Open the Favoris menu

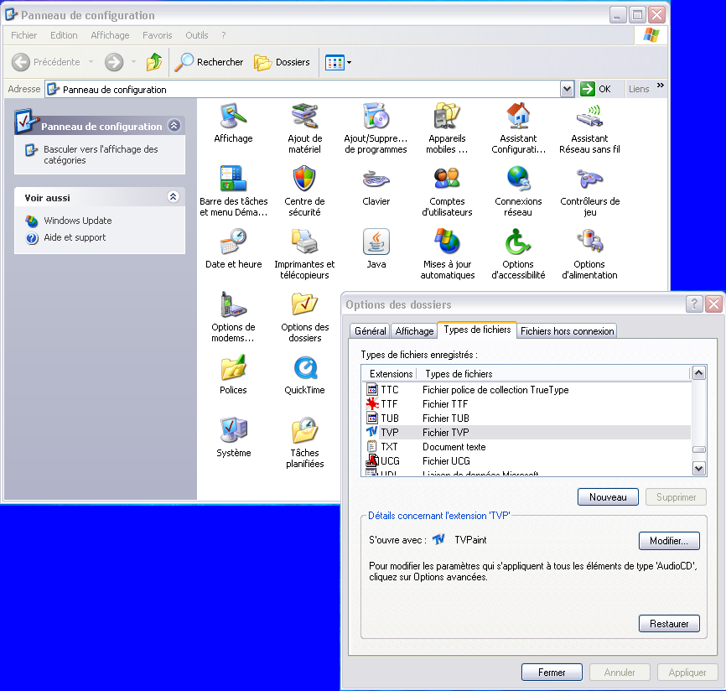point(158,35)
